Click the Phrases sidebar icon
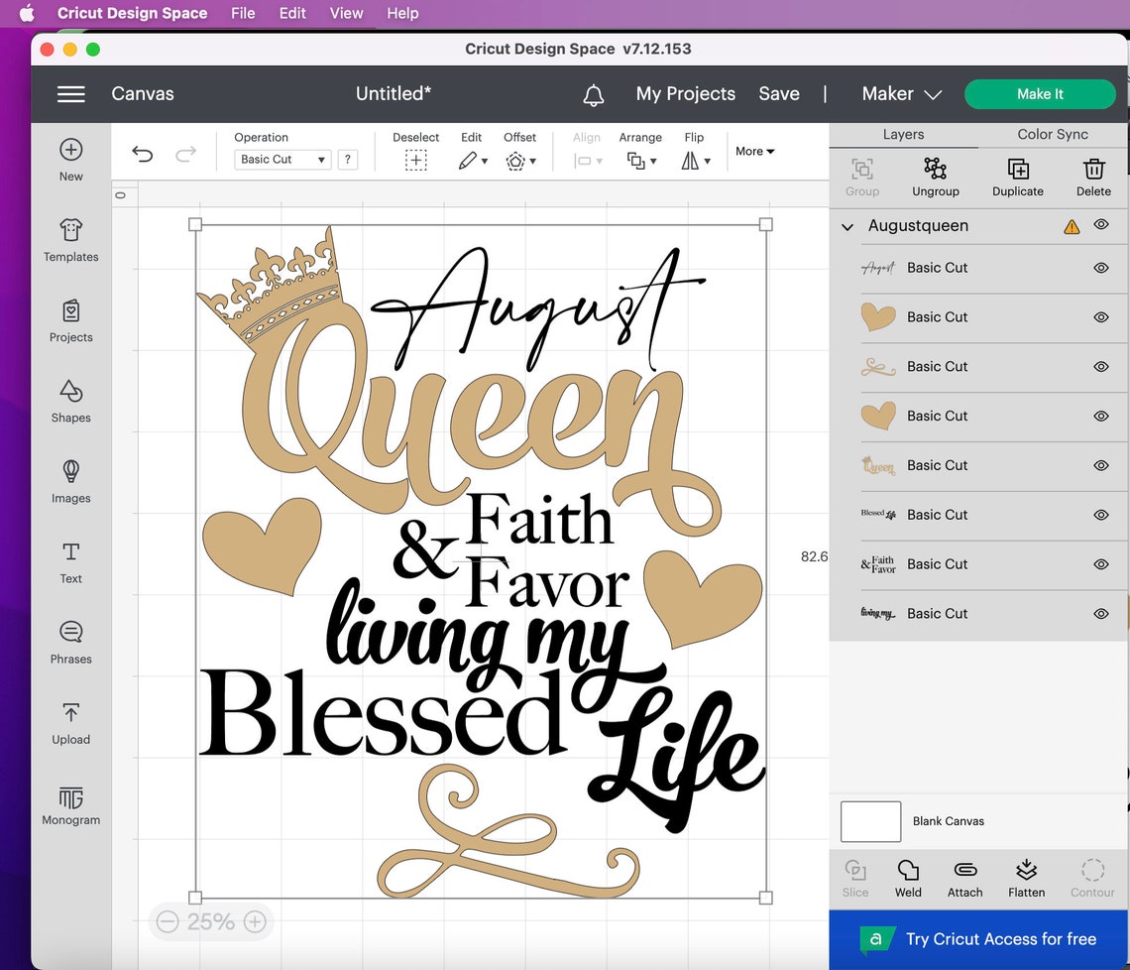This screenshot has height=970, width=1130. (x=70, y=643)
